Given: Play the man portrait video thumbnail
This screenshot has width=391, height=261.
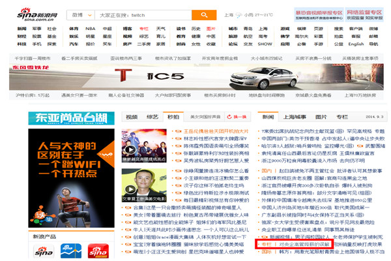Looking at the screenshot, I should 144,185.
